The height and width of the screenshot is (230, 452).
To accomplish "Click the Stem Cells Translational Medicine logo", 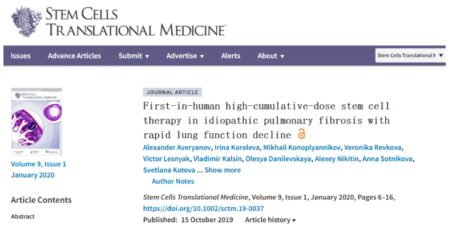I will coord(119,22).
